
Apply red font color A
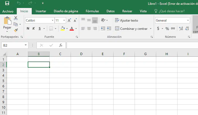pos(72,29)
